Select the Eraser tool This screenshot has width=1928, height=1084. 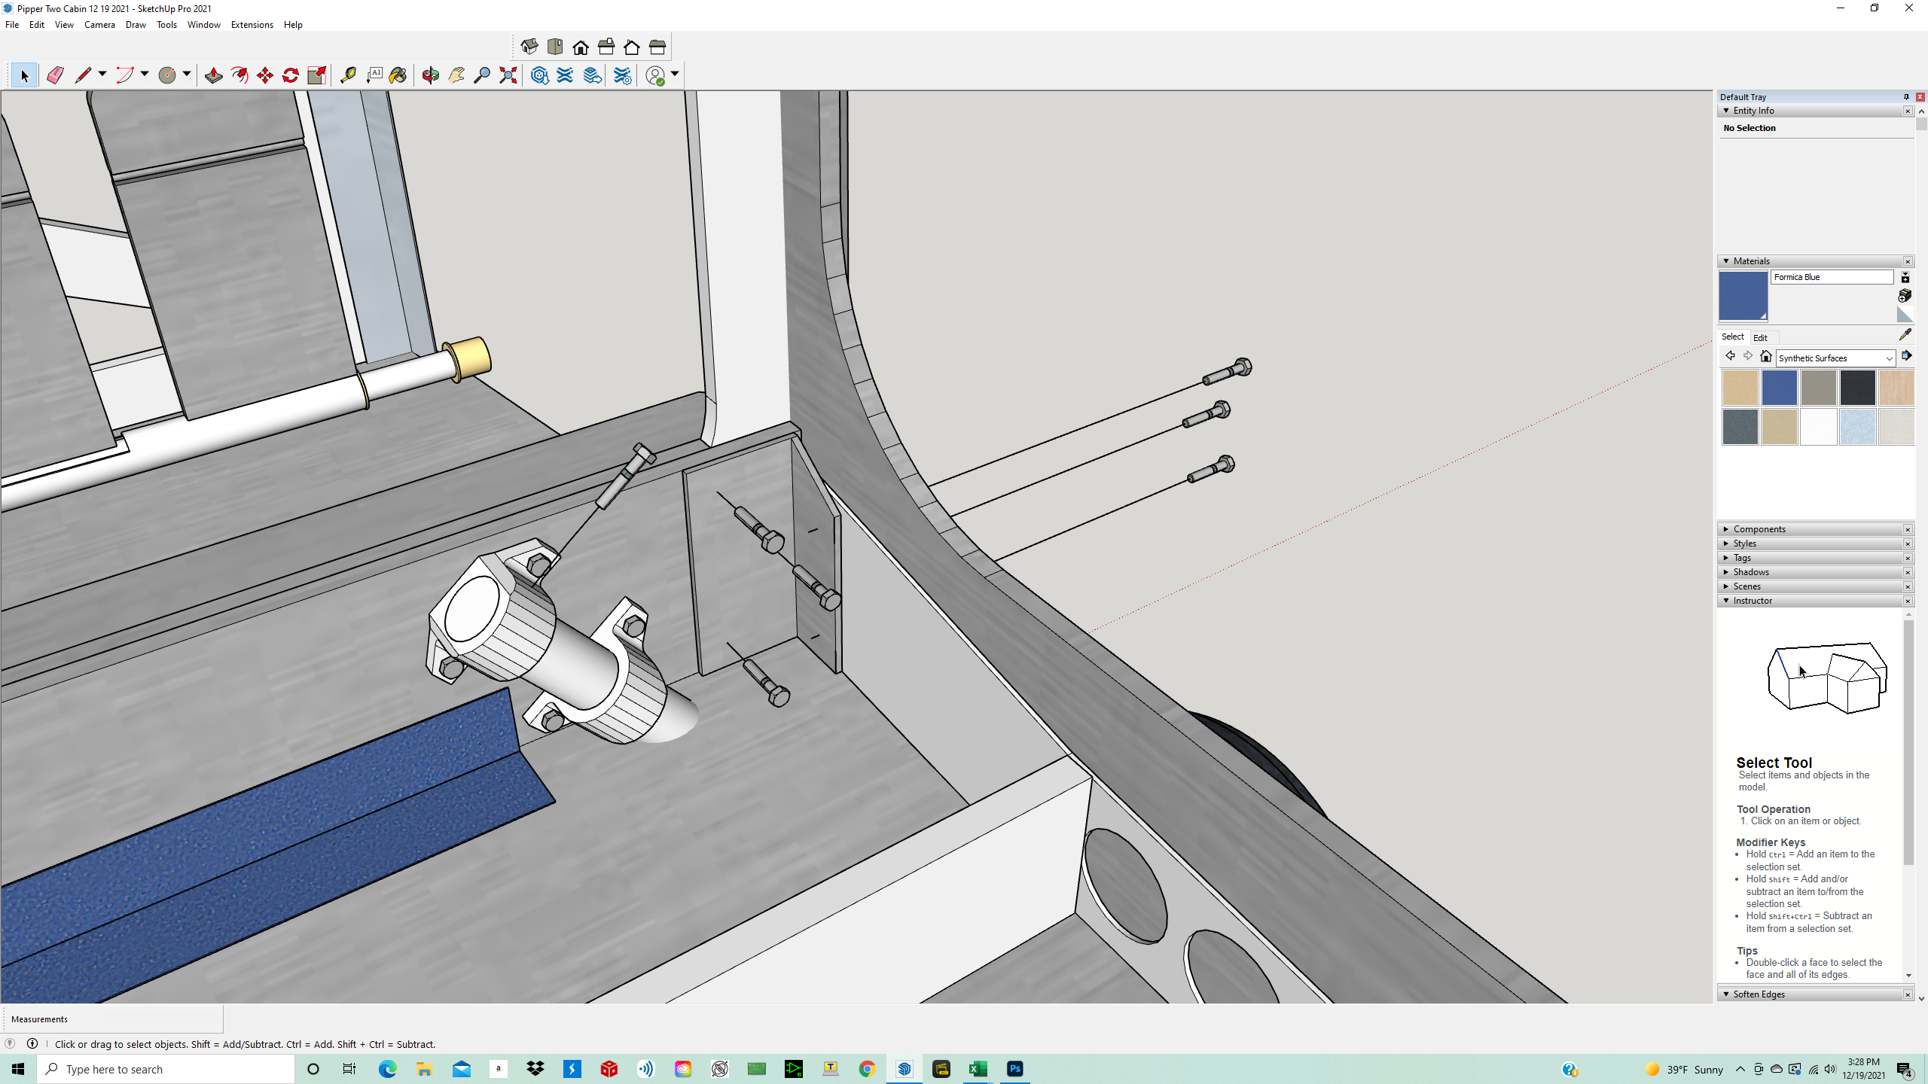coord(55,75)
